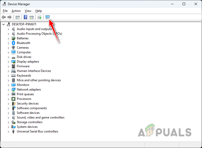
Task: Select the Security devices label
Action: click(28, 103)
